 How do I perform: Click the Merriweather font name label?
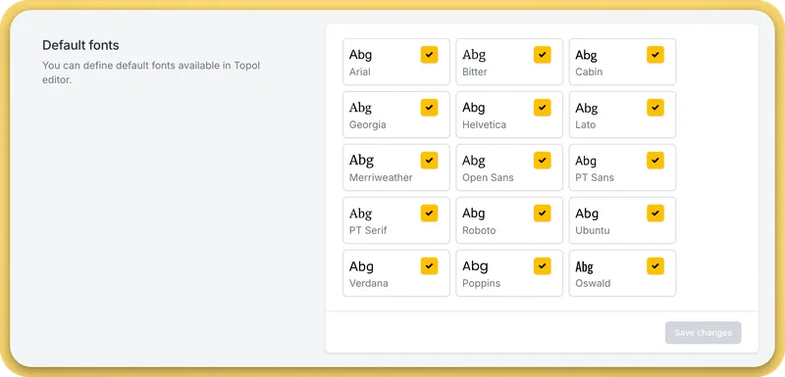381,178
